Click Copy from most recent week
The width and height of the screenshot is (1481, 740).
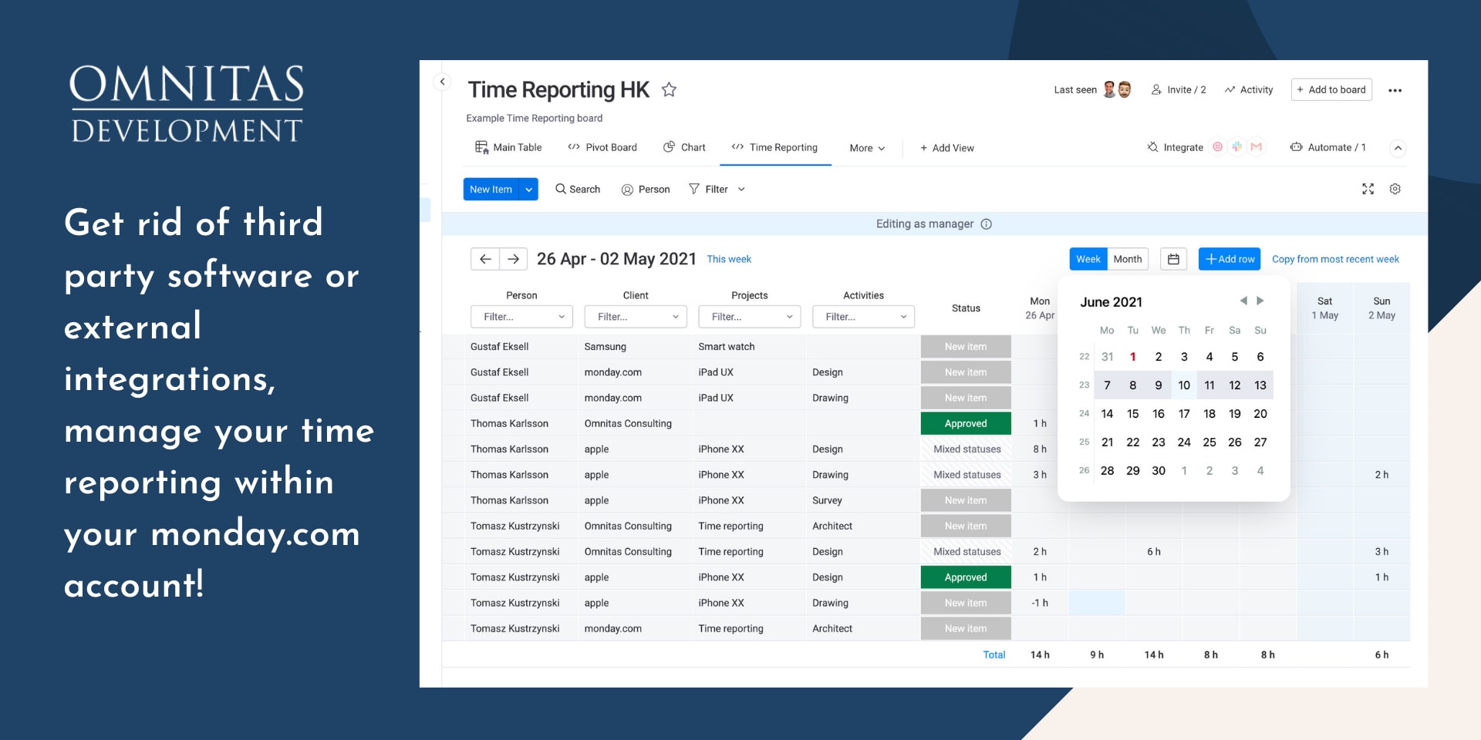(1335, 259)
